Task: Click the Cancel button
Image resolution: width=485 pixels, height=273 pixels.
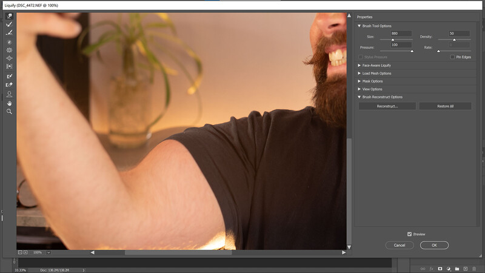Action: (400, 245)
